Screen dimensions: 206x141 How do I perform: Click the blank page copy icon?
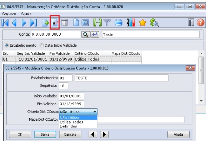pos(76,23)
